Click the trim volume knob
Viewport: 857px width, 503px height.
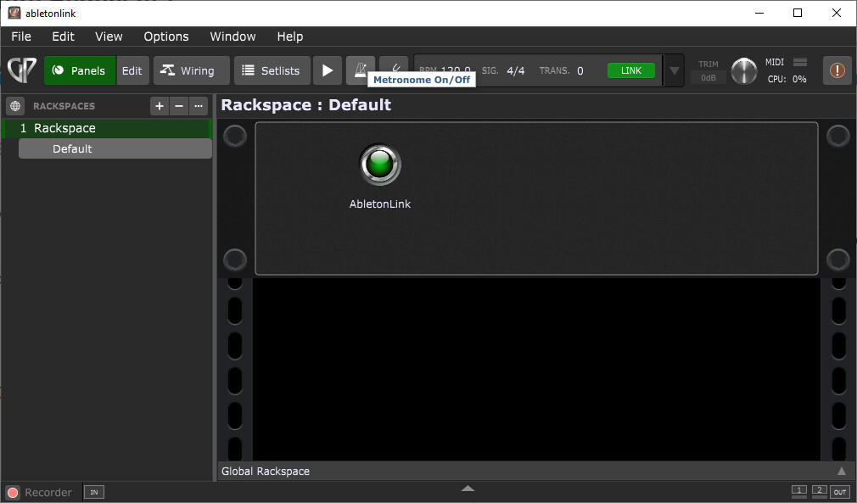[x=744, y=71]
